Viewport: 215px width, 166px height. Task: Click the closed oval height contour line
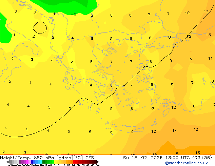[40, 27]
